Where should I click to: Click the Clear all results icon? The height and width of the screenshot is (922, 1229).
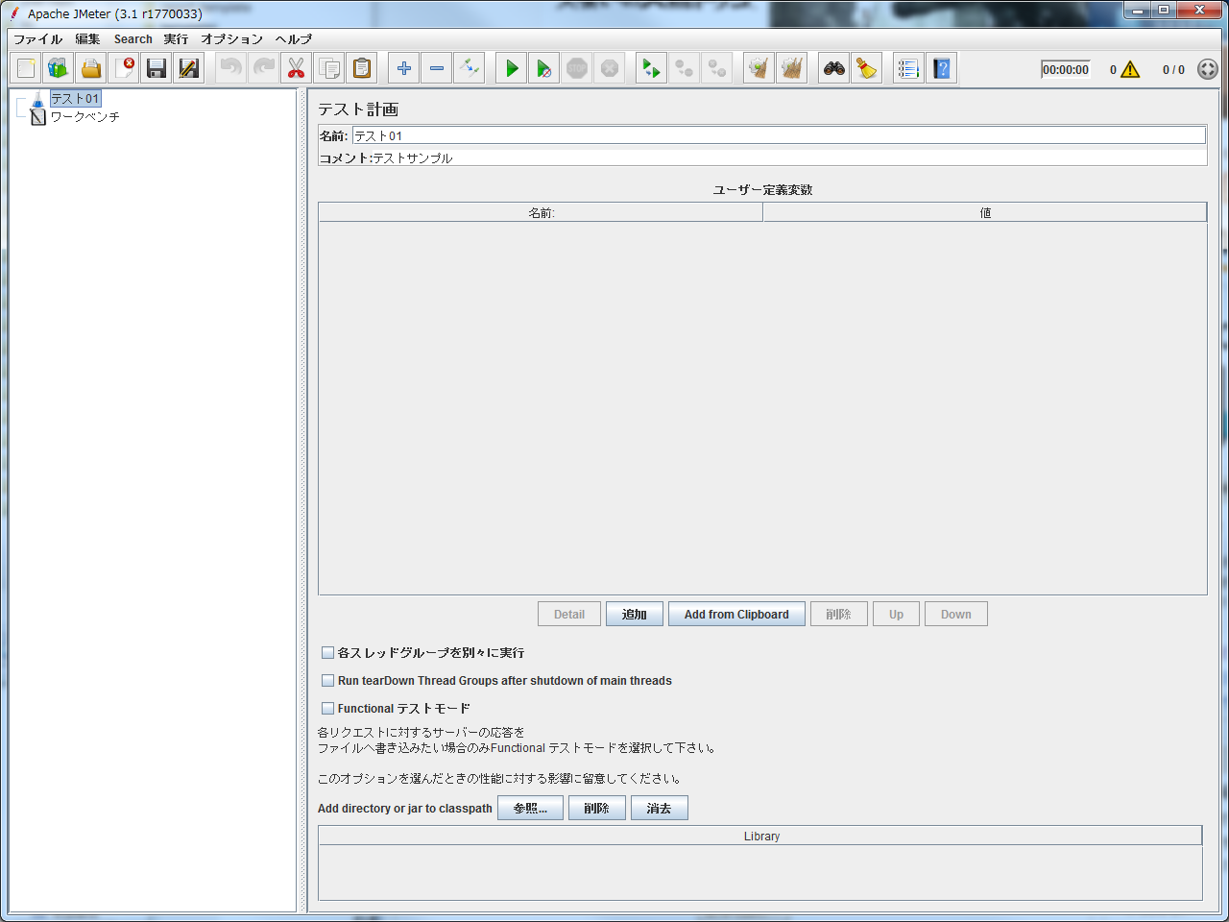tap(792, 68)
